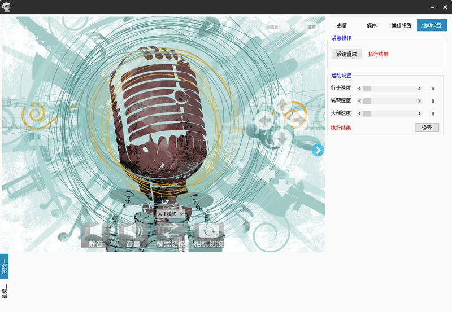452x312 pixels.
Task: Click the white right arrow head control
Action: pyautogui.click(x=298, y=173)
